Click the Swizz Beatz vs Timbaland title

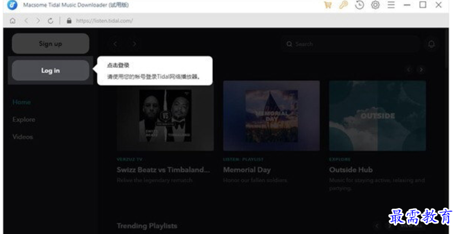(163, 170)
